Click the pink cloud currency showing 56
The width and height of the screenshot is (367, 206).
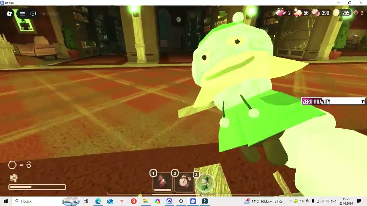pos(301,13)
